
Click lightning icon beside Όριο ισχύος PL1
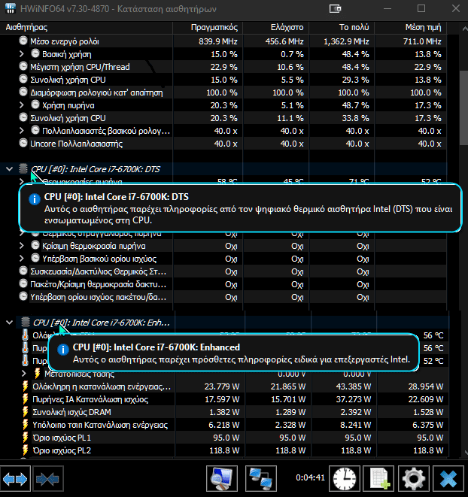click(x=26, y=438)
